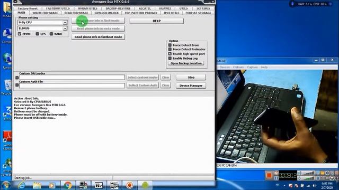The width and height of the screenshot is (339, 190).
Task: Toggle the UFS checkbox
Action: (38, 34)
